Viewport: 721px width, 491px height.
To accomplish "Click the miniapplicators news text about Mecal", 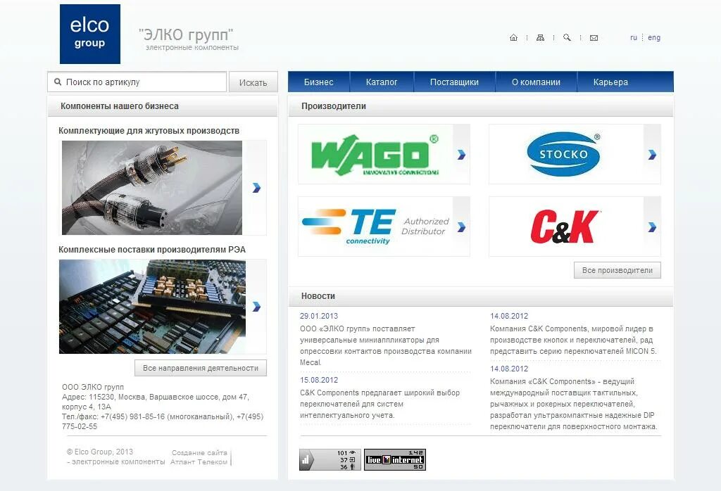I will 386,345.
